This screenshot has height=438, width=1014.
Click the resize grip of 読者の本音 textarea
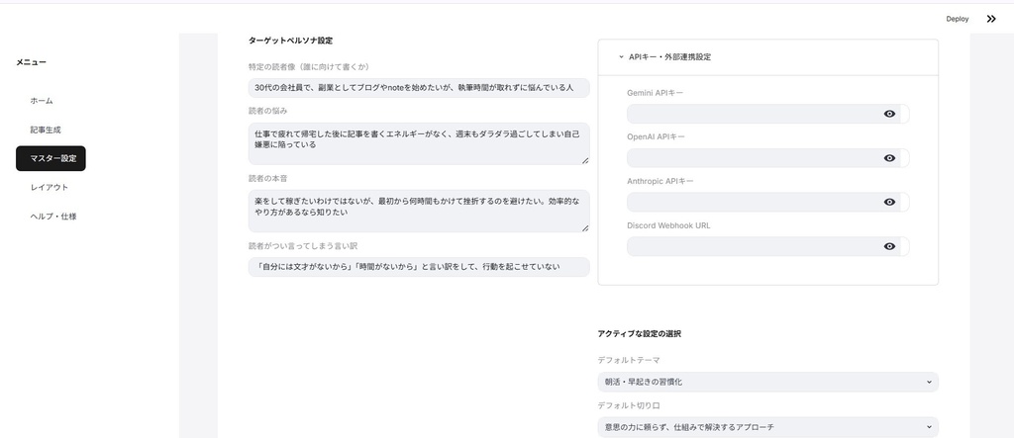point(585,227)
